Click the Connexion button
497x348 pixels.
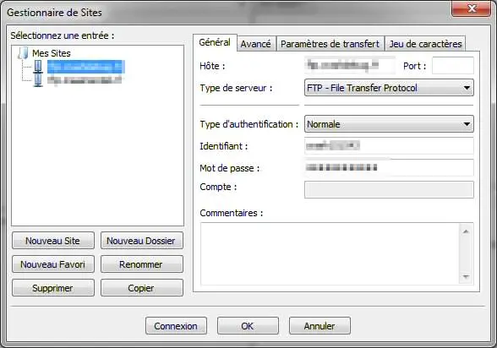[176, 326]
